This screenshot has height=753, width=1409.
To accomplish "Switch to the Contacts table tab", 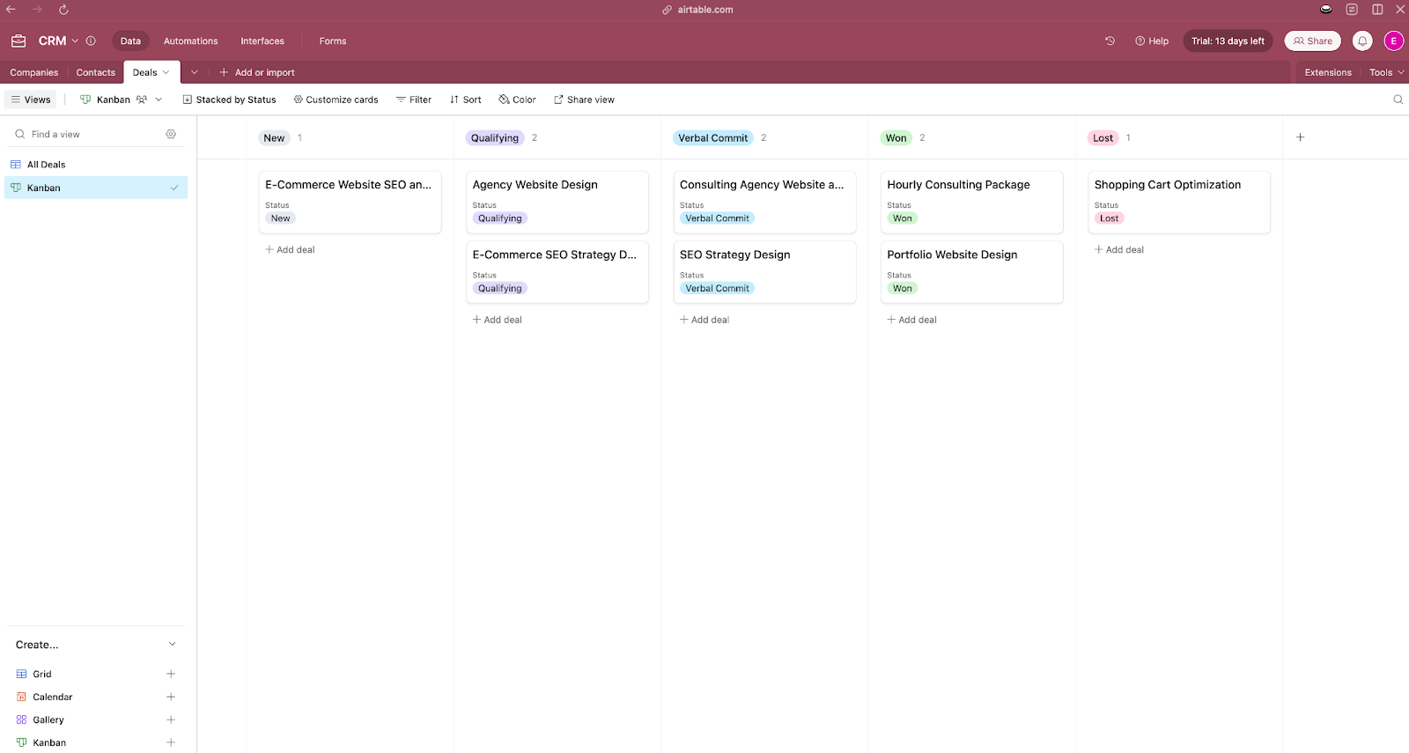I will click(x=95, y=72).
